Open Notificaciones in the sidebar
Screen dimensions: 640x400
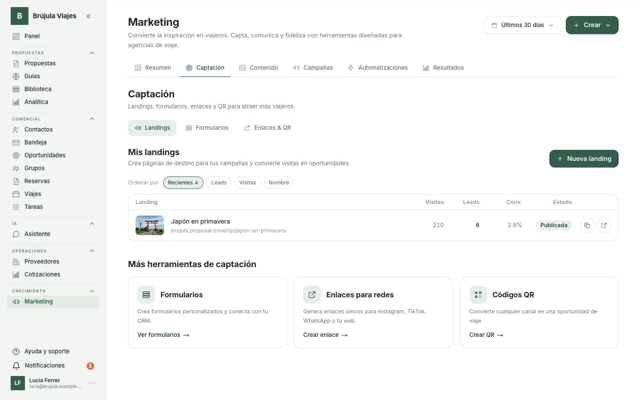point(53,365)
